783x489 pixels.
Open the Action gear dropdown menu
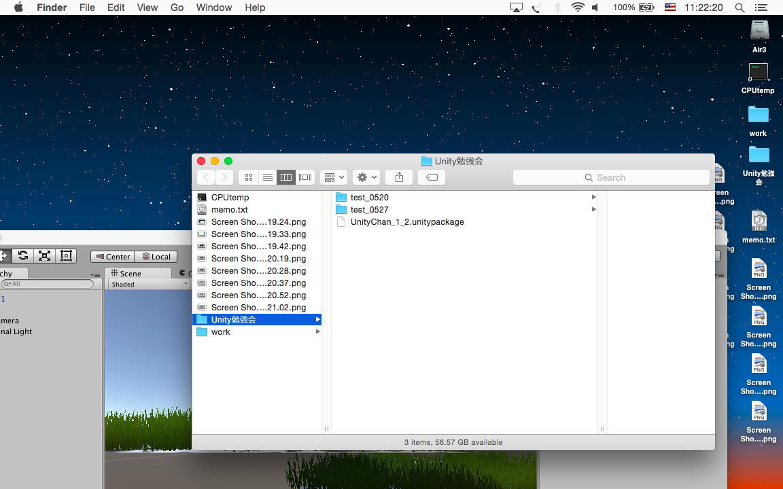[x=366, y=177]
